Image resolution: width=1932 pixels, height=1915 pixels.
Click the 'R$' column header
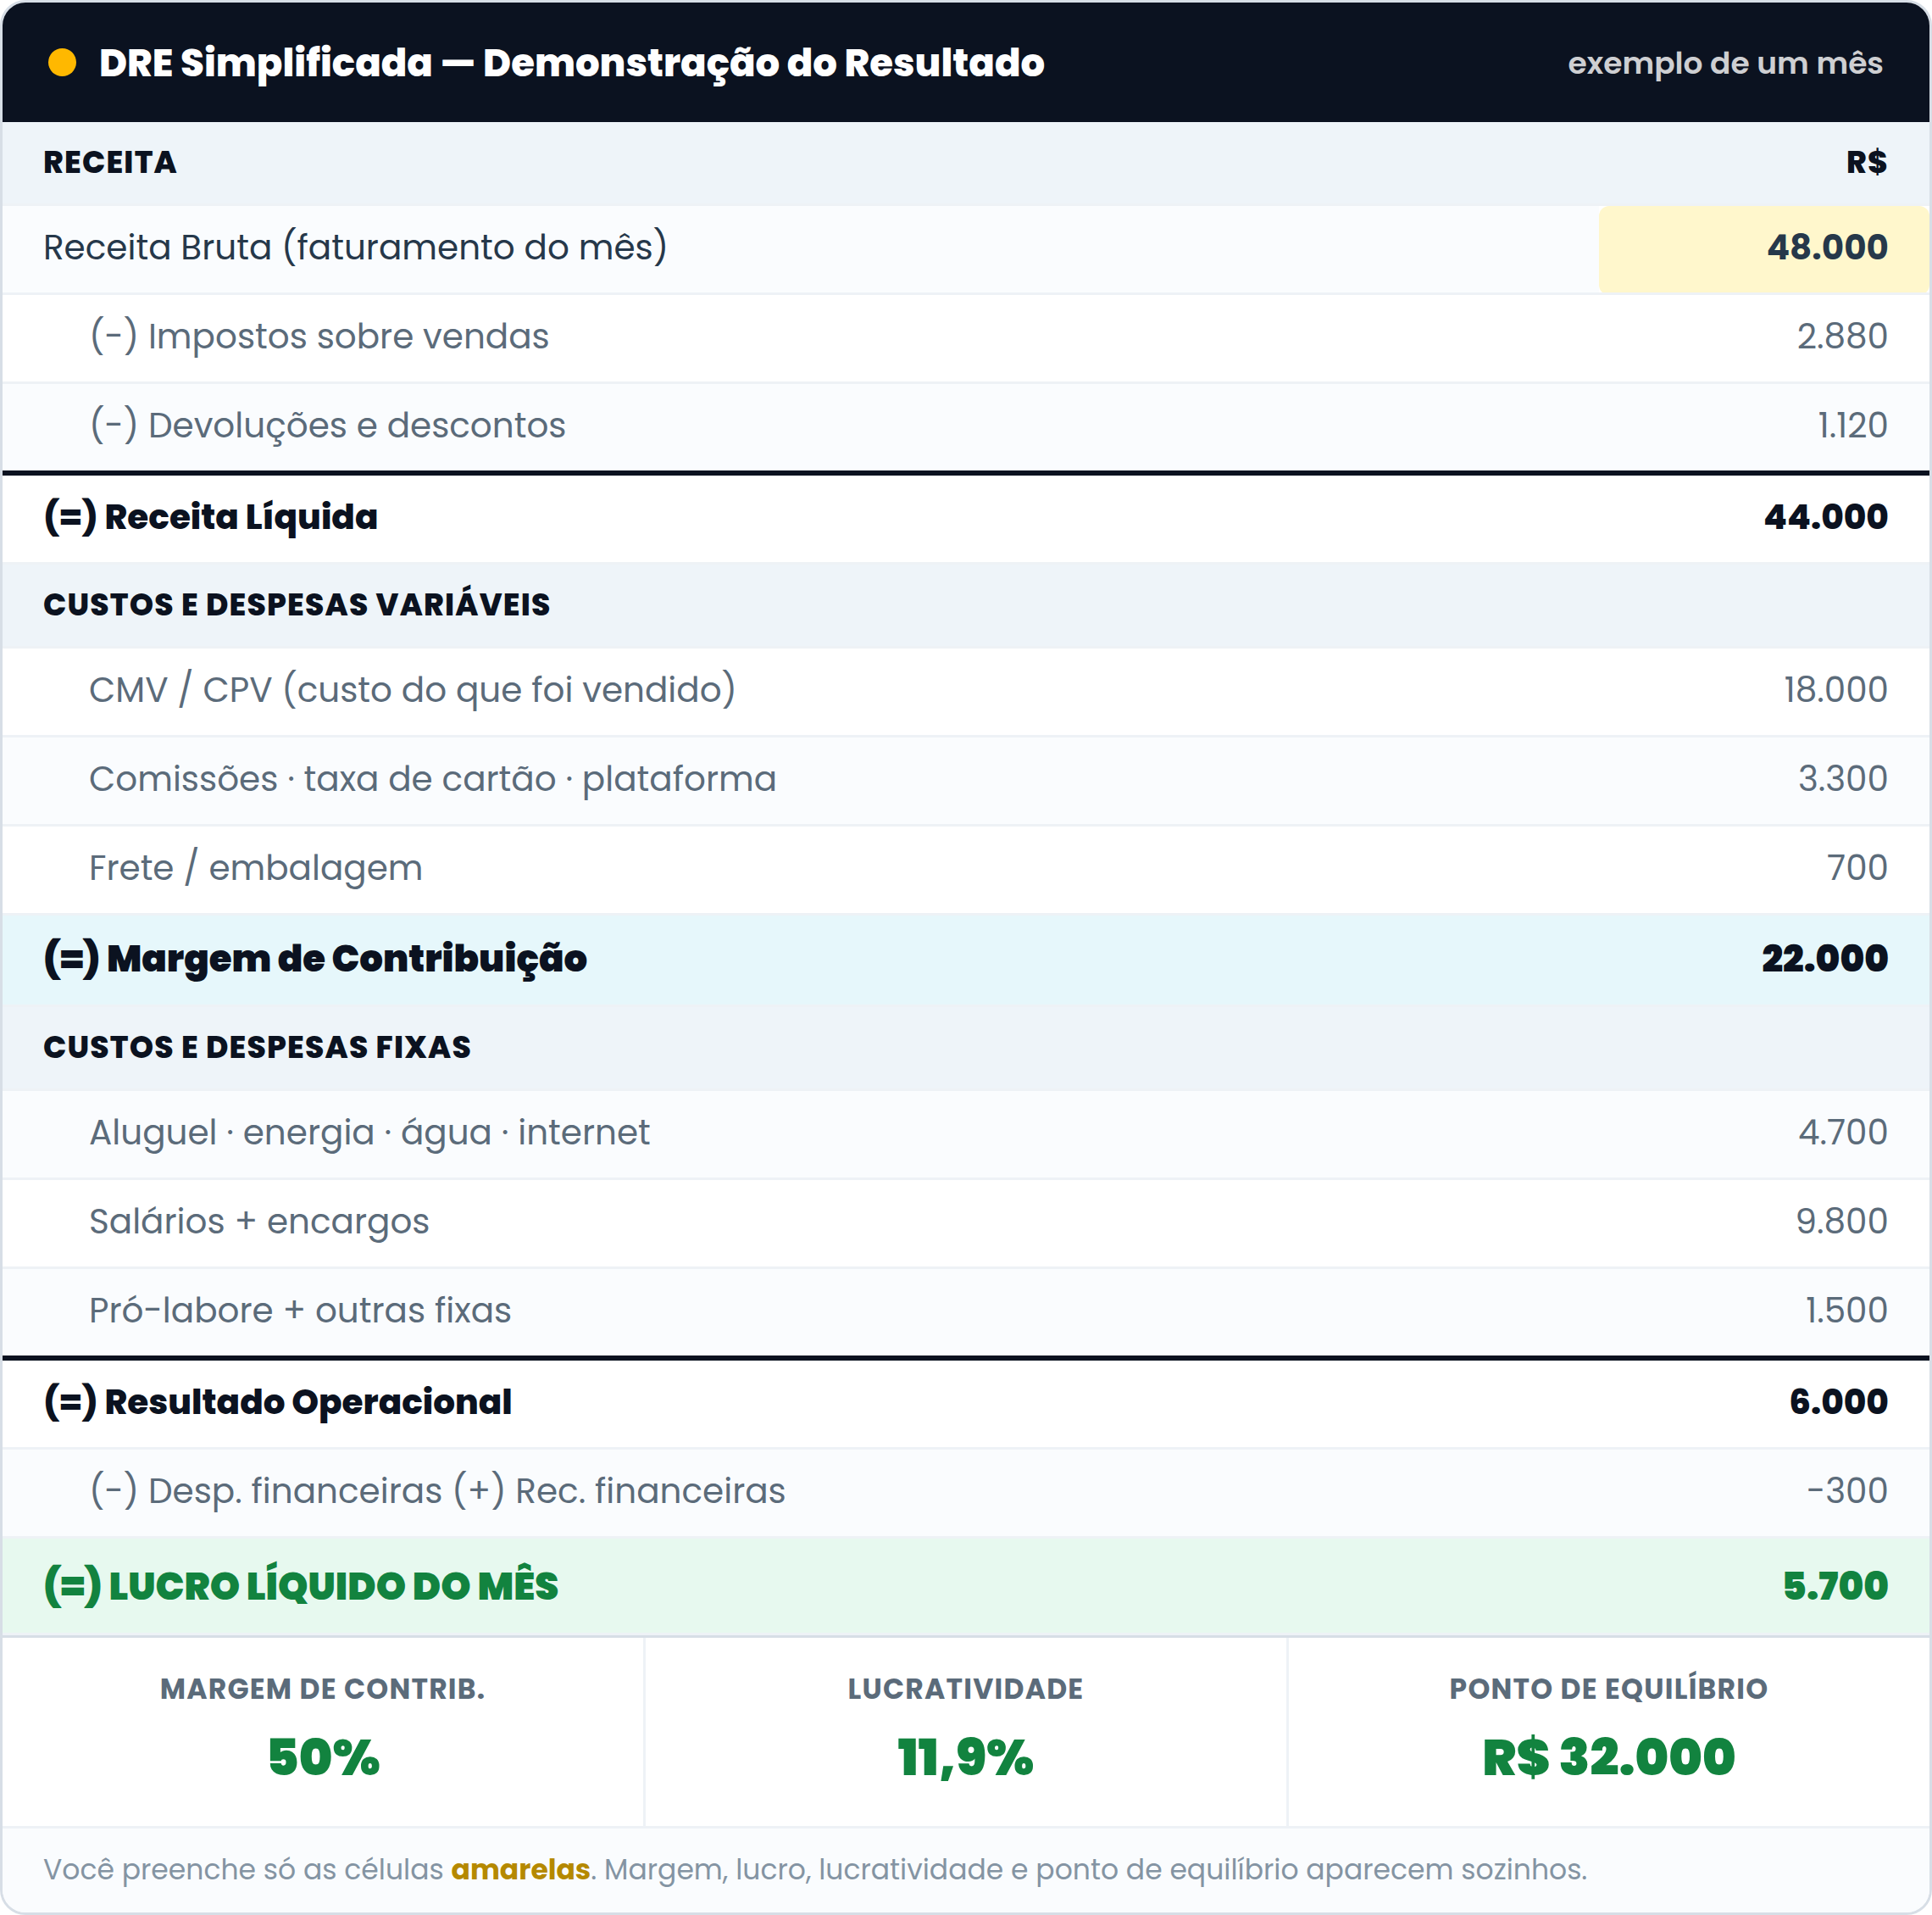1866,162
